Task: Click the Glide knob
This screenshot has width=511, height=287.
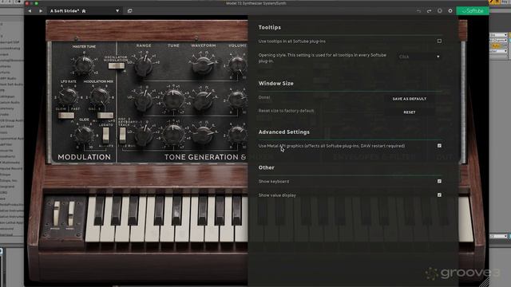Action: pyautogui.click(x=84, y=135)
